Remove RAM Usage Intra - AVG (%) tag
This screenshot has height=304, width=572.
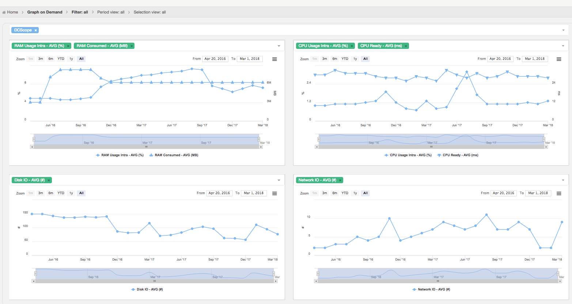pyautogui.click(x=68, y=46)
